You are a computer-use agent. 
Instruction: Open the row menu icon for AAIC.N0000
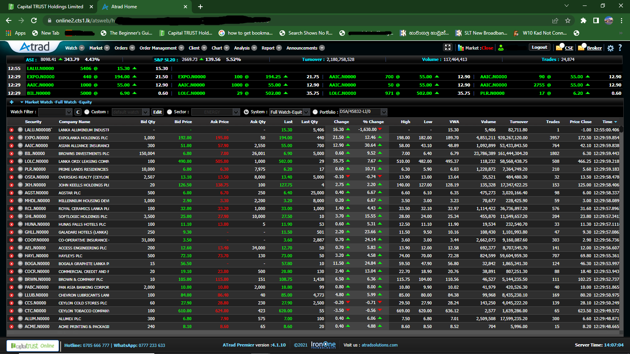click(x=20, y=146)
